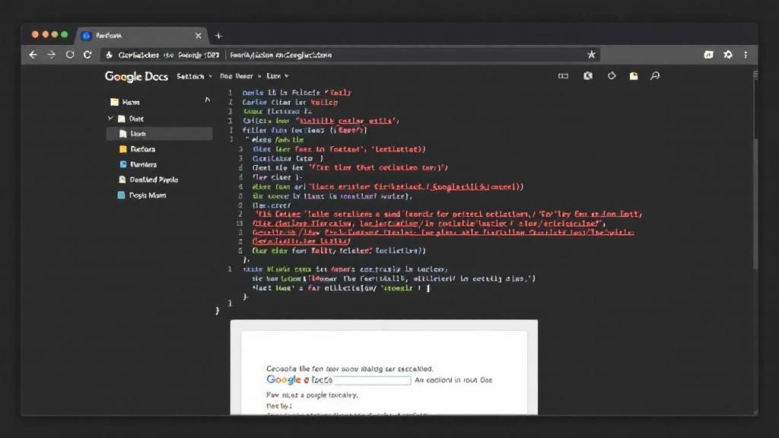Select the highlighted item in sidebar
Viewport: 779px width, 438px height.
[159, 133]
